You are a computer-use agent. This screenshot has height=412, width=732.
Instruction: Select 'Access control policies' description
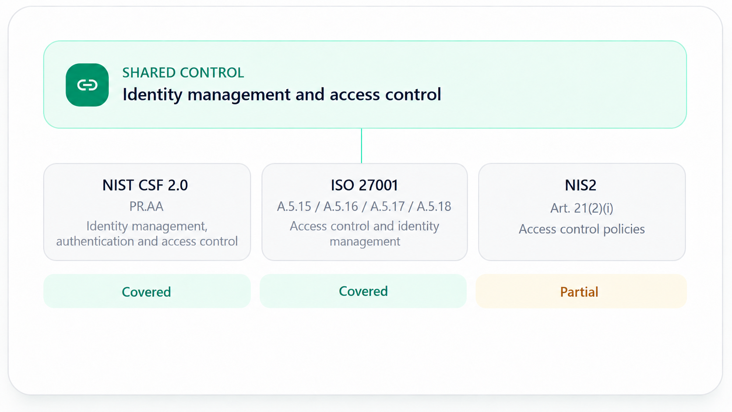(x=582, y=229)
